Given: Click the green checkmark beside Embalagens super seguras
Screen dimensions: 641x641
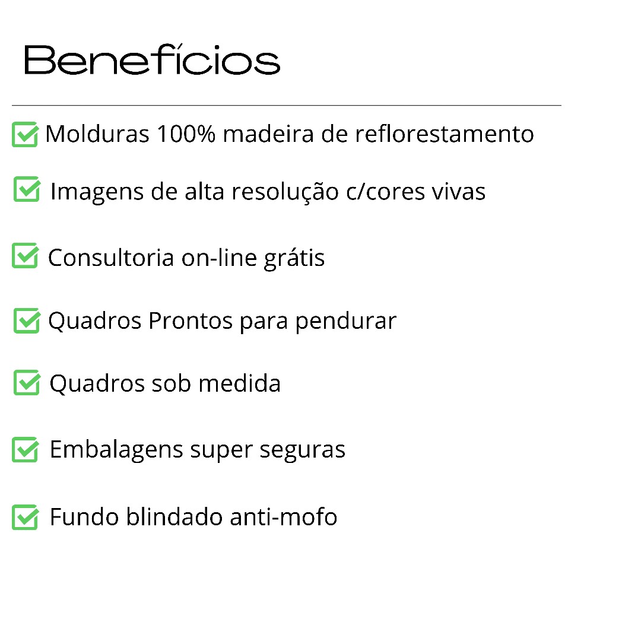Looking at the screenshot, I should tap(25, 449).
